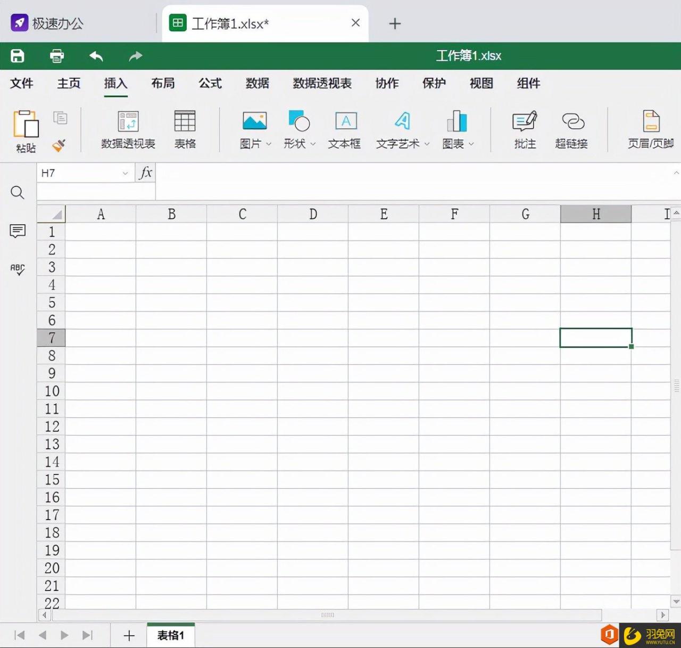
Task: Insert a Pivot Table (数据透视表) from ribbon
Action: pos(128,130)
